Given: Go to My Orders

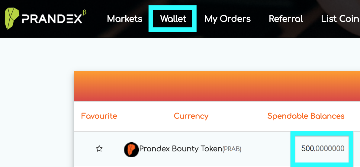Looking at the screenshot, I should pyautogui.click(x=227, y=19).
